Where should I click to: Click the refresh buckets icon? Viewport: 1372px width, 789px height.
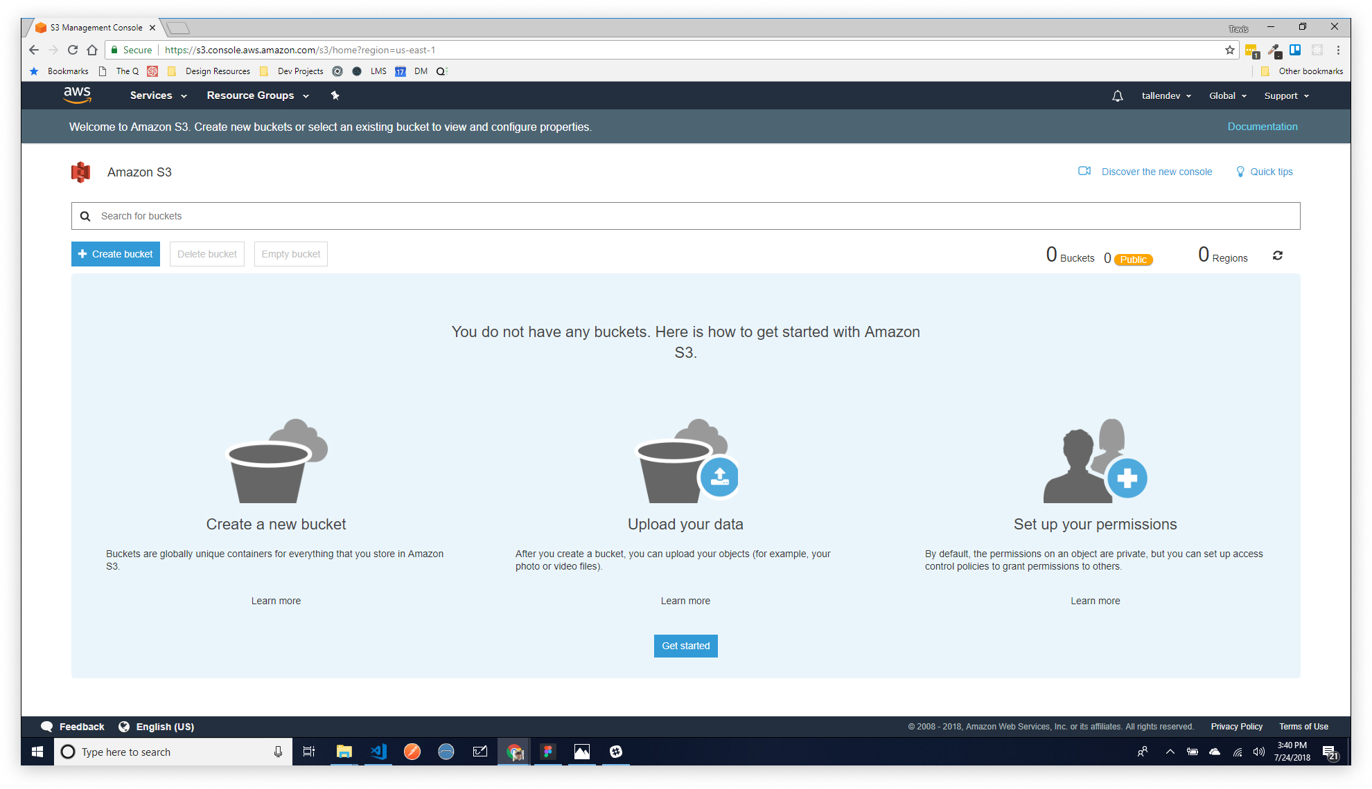point(1277,256)
